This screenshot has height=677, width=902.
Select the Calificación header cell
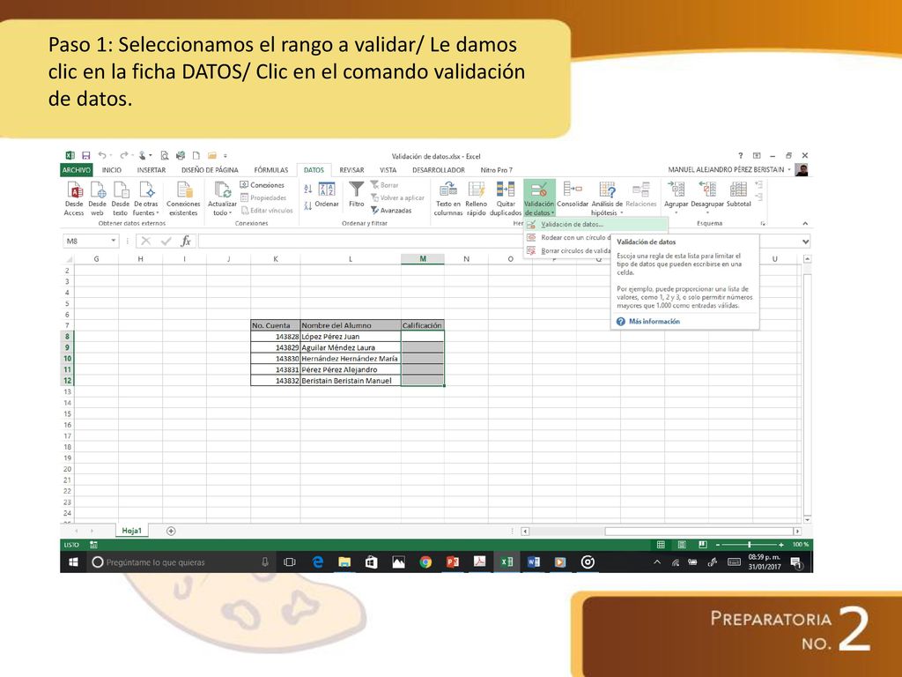pos(422,325)
